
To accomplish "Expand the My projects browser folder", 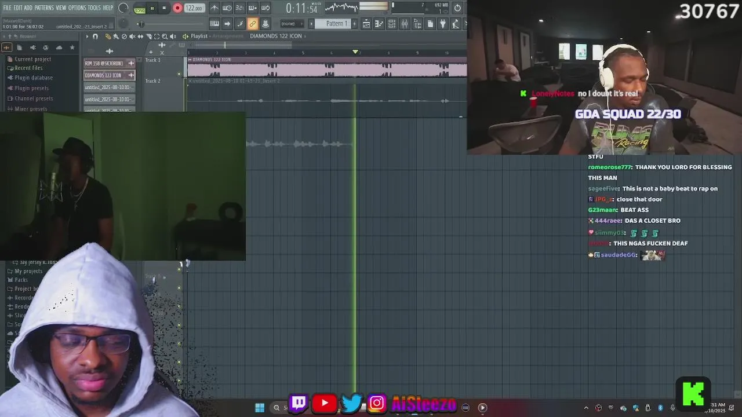I will [x=25, y=271].
